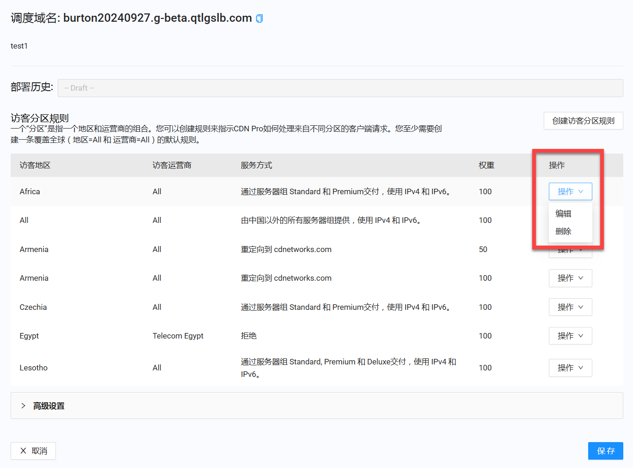633x468 pixels.
Task: Collapse the 操作 dropdown in the Africa row
Action: [570, 191]
